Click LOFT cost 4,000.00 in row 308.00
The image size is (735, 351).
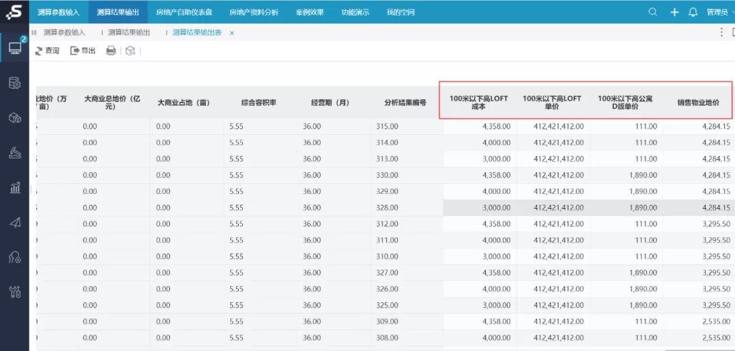pyautogui.click(x=480, y=338)
